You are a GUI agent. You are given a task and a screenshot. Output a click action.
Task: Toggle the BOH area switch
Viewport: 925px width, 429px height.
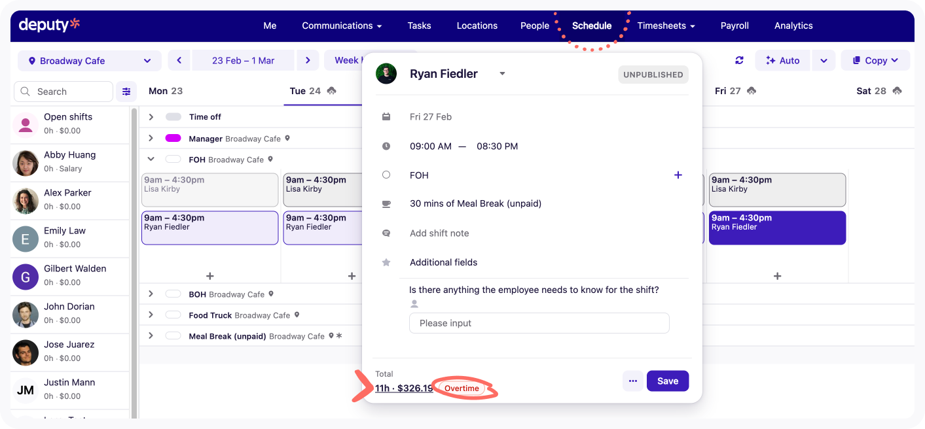click(173, 294)
